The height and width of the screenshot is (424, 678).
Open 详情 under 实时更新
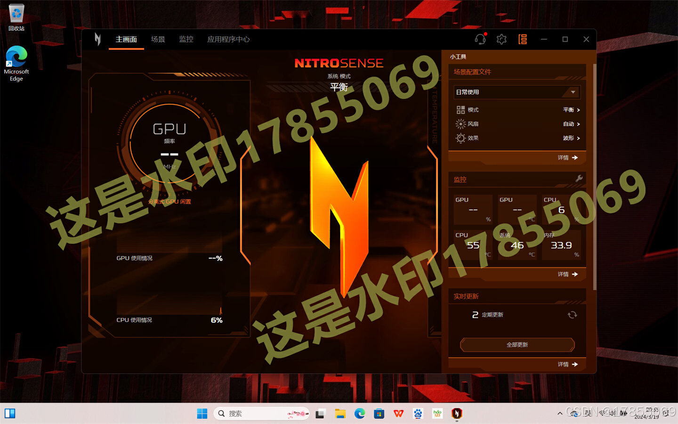click(x=567, y=364)
